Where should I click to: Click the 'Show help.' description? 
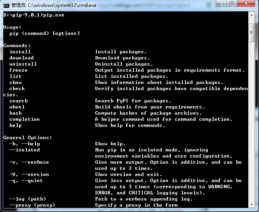coord(110,144)
